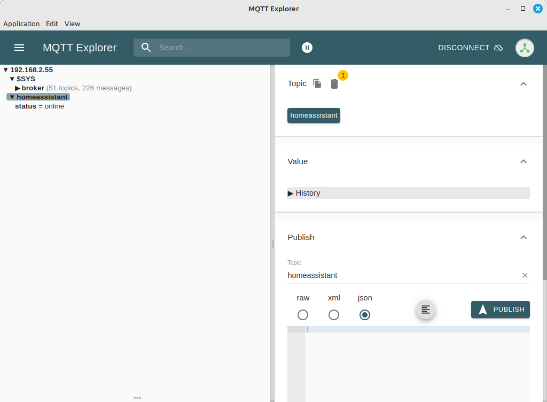
Task: Collapse the $SYS topic node
Action: tap(12, 79)
